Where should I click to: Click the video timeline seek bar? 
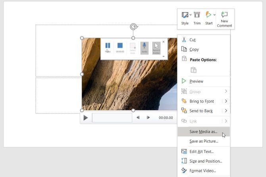coord(112,118)
